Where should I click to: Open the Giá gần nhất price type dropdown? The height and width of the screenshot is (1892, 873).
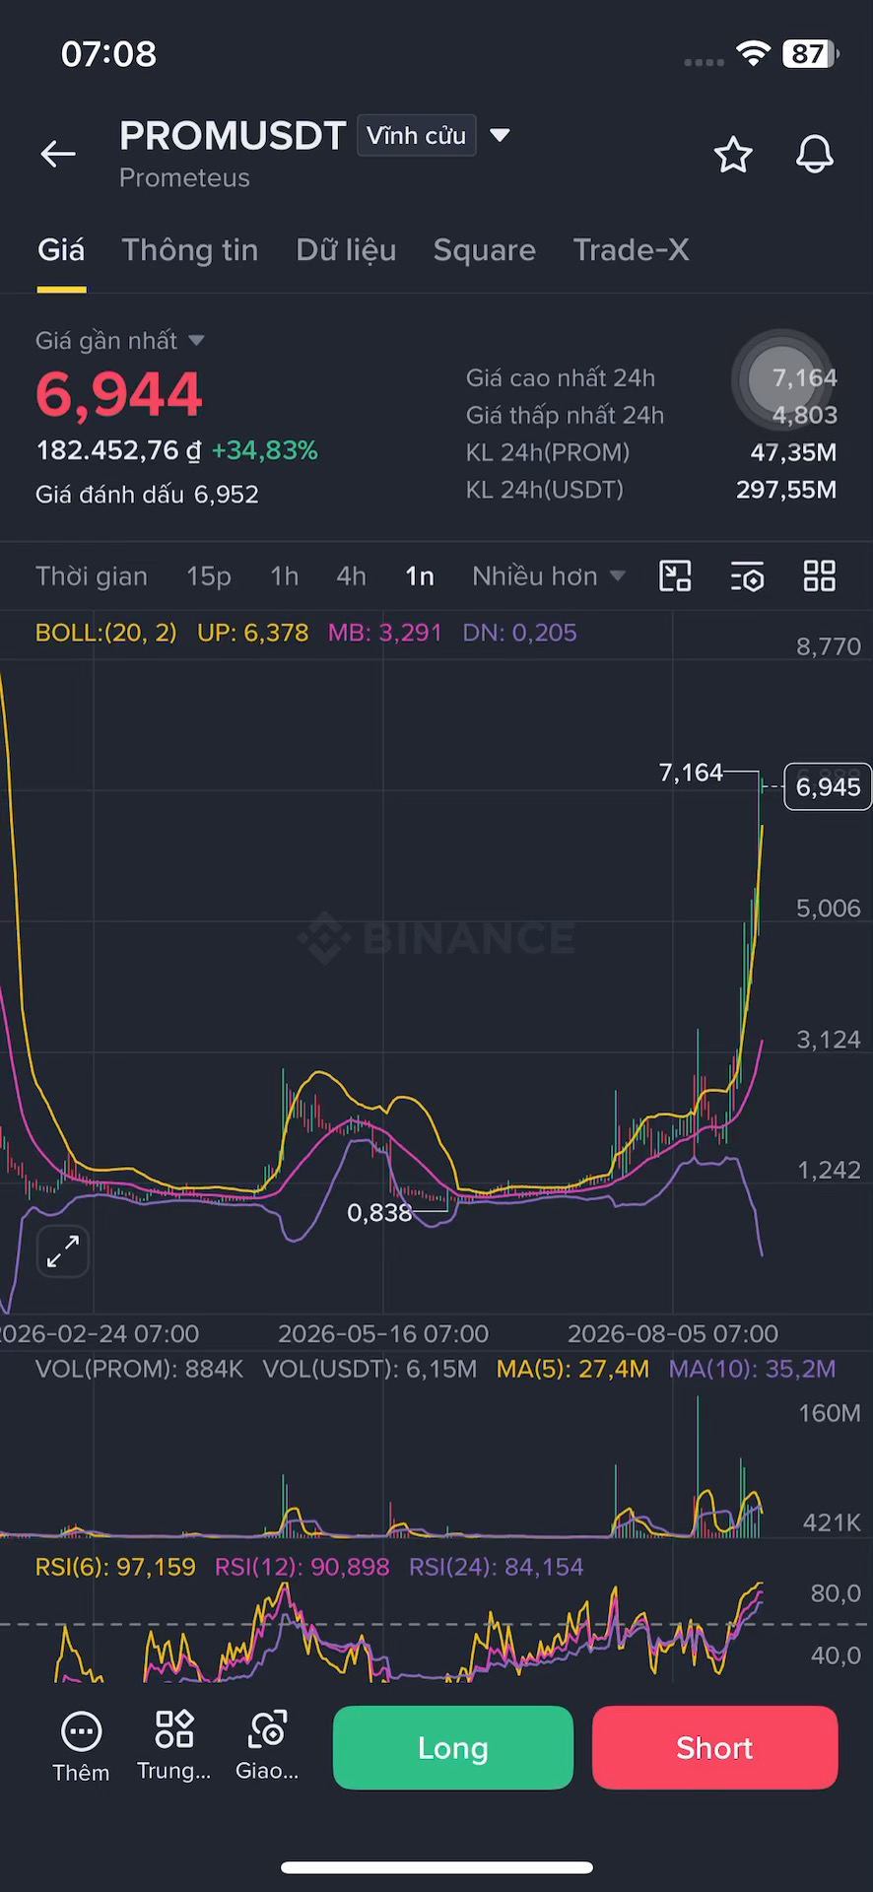(x=120, y=341)
